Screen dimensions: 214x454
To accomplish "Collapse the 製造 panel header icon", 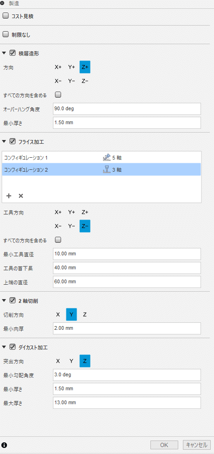I will pyautogui.click(x=3, y=2).
